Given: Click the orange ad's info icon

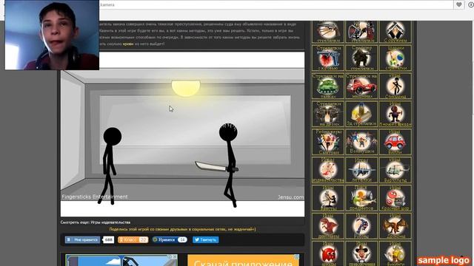Looking at the screenshot, I should 297,256.
